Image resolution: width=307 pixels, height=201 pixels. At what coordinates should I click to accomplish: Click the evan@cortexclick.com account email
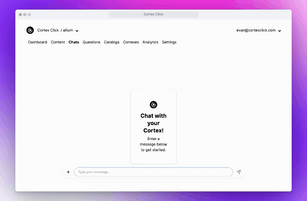pyautogui.click(x=256, y=30)
